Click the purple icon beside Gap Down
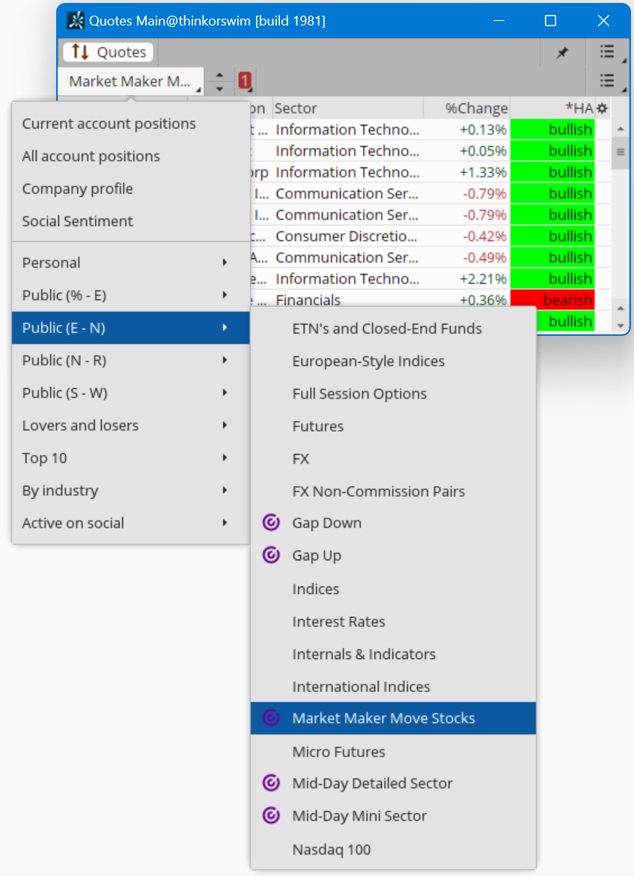The height and width of the screenshot is (876, 634). (x=271, y=522)
